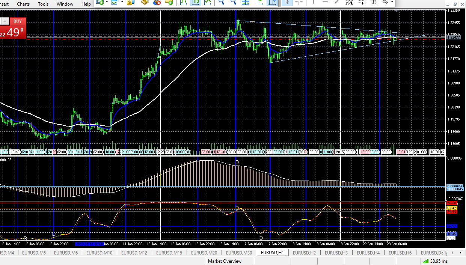Click the 0.000896 MACD scale label
Screen dimensions: 466x265
point(455,158)
